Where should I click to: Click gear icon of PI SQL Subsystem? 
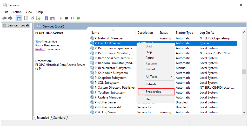[x=92, y=82]
